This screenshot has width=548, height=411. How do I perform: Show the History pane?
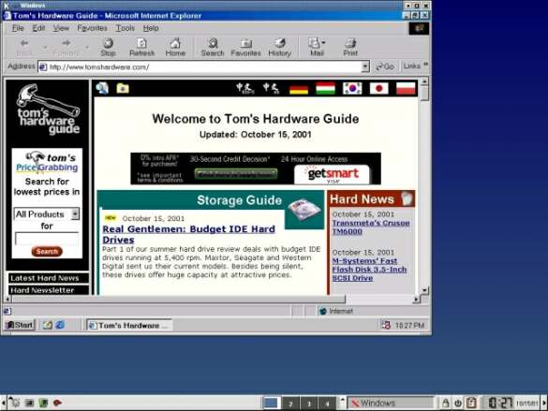279,47
